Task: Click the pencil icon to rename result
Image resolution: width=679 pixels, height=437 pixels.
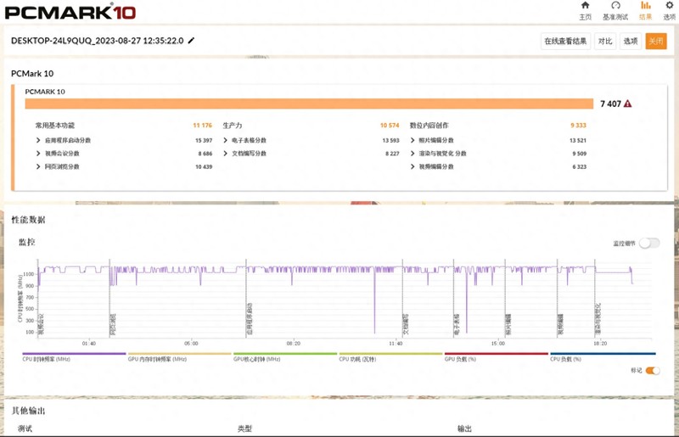Action: (192, 41)
